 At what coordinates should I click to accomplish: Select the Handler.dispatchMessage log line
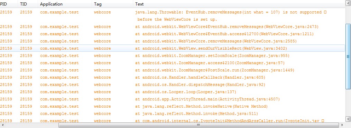[x=172, y=85]
